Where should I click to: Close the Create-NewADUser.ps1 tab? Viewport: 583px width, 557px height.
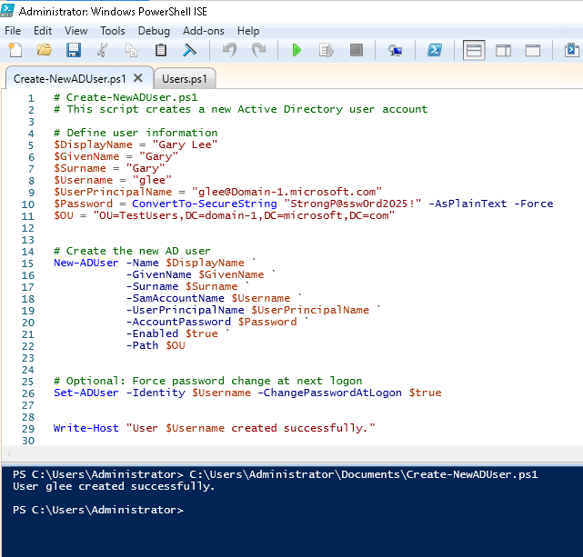click(138, 78)
